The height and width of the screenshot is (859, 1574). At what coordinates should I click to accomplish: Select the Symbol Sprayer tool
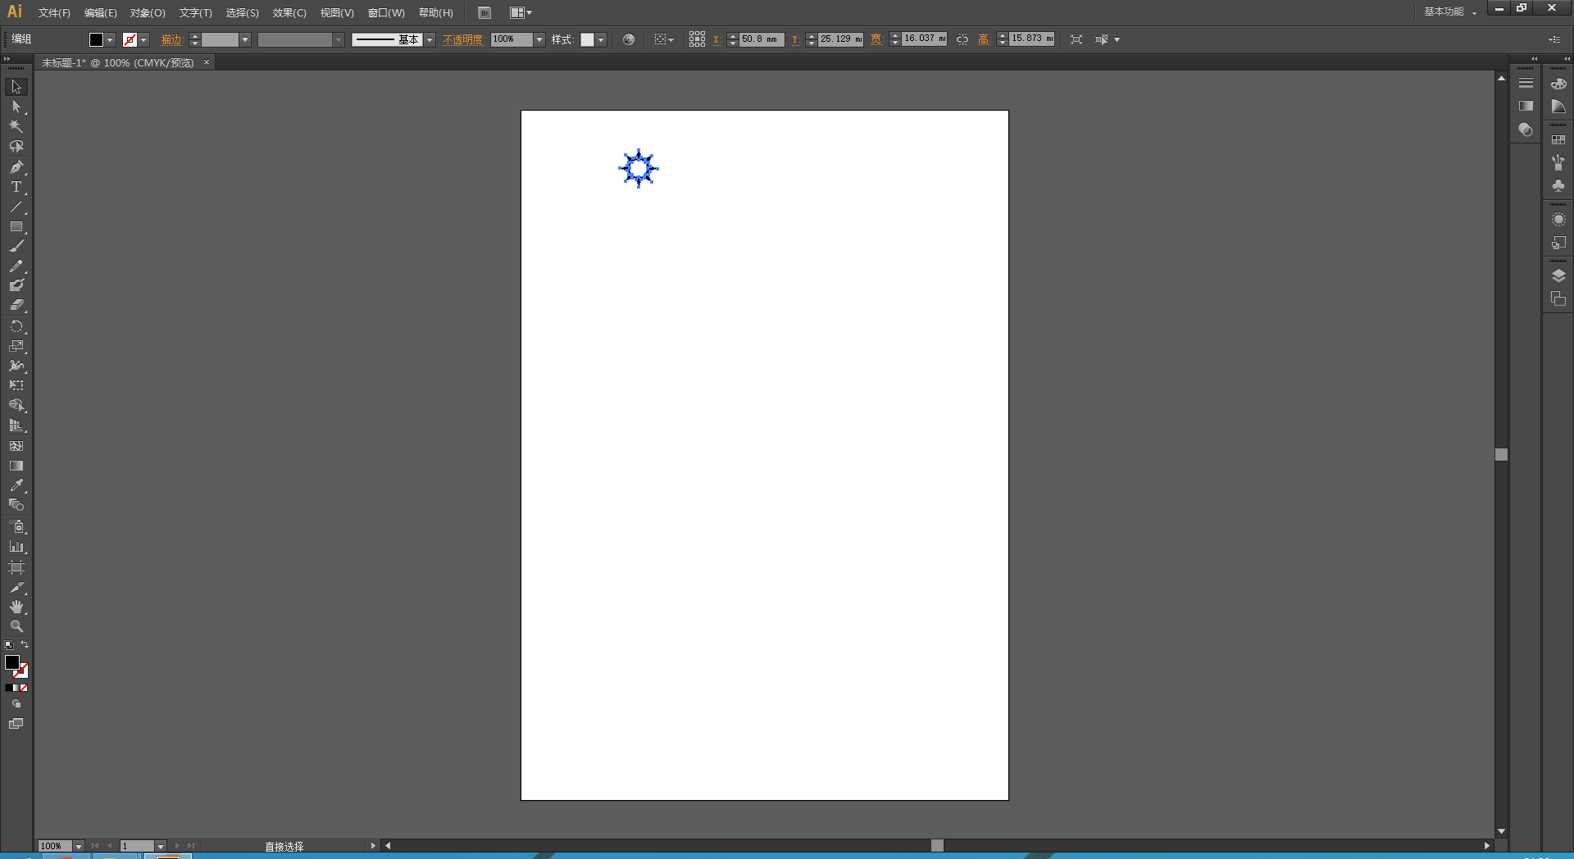[16, 526]
